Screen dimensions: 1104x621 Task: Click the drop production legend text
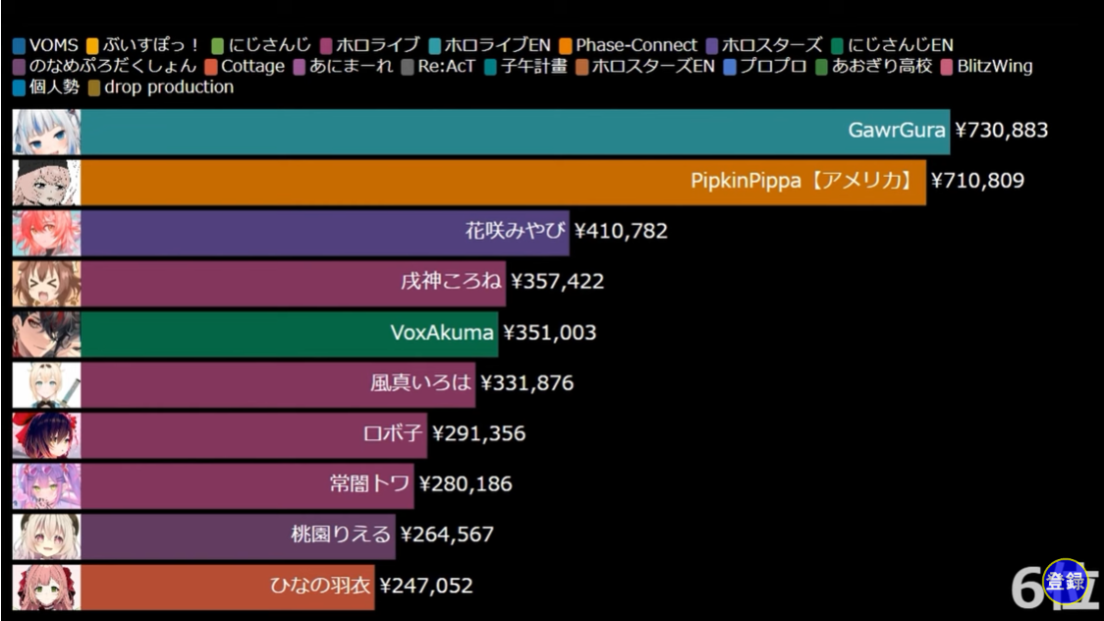(169, 87)
